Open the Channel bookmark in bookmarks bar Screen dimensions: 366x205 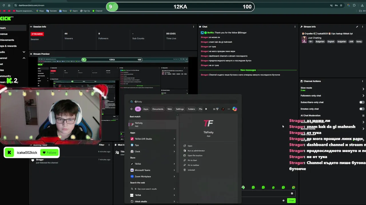tap(97, 11)
